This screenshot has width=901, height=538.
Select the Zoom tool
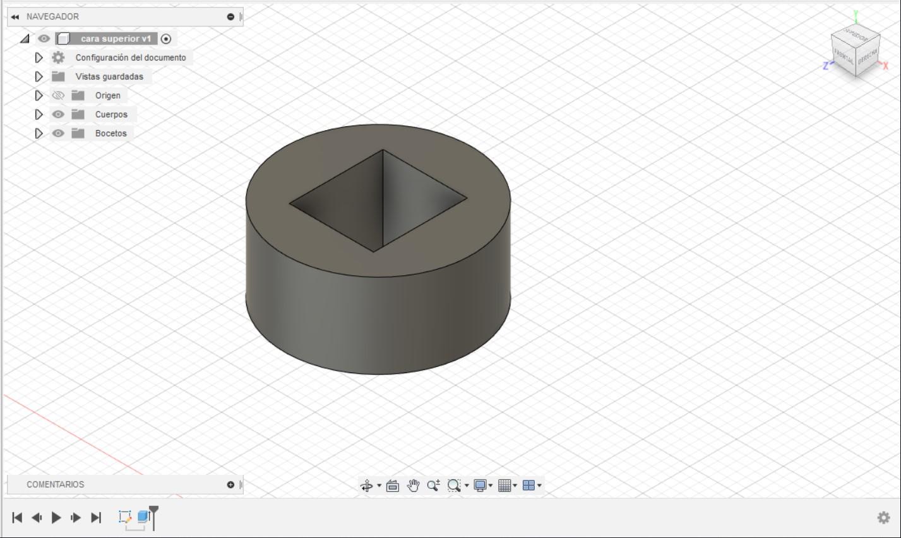(433, 486)
